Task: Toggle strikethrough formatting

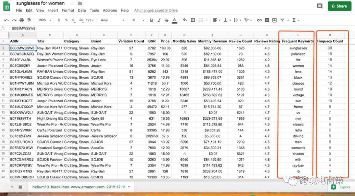Action: (x=166, y=20)
